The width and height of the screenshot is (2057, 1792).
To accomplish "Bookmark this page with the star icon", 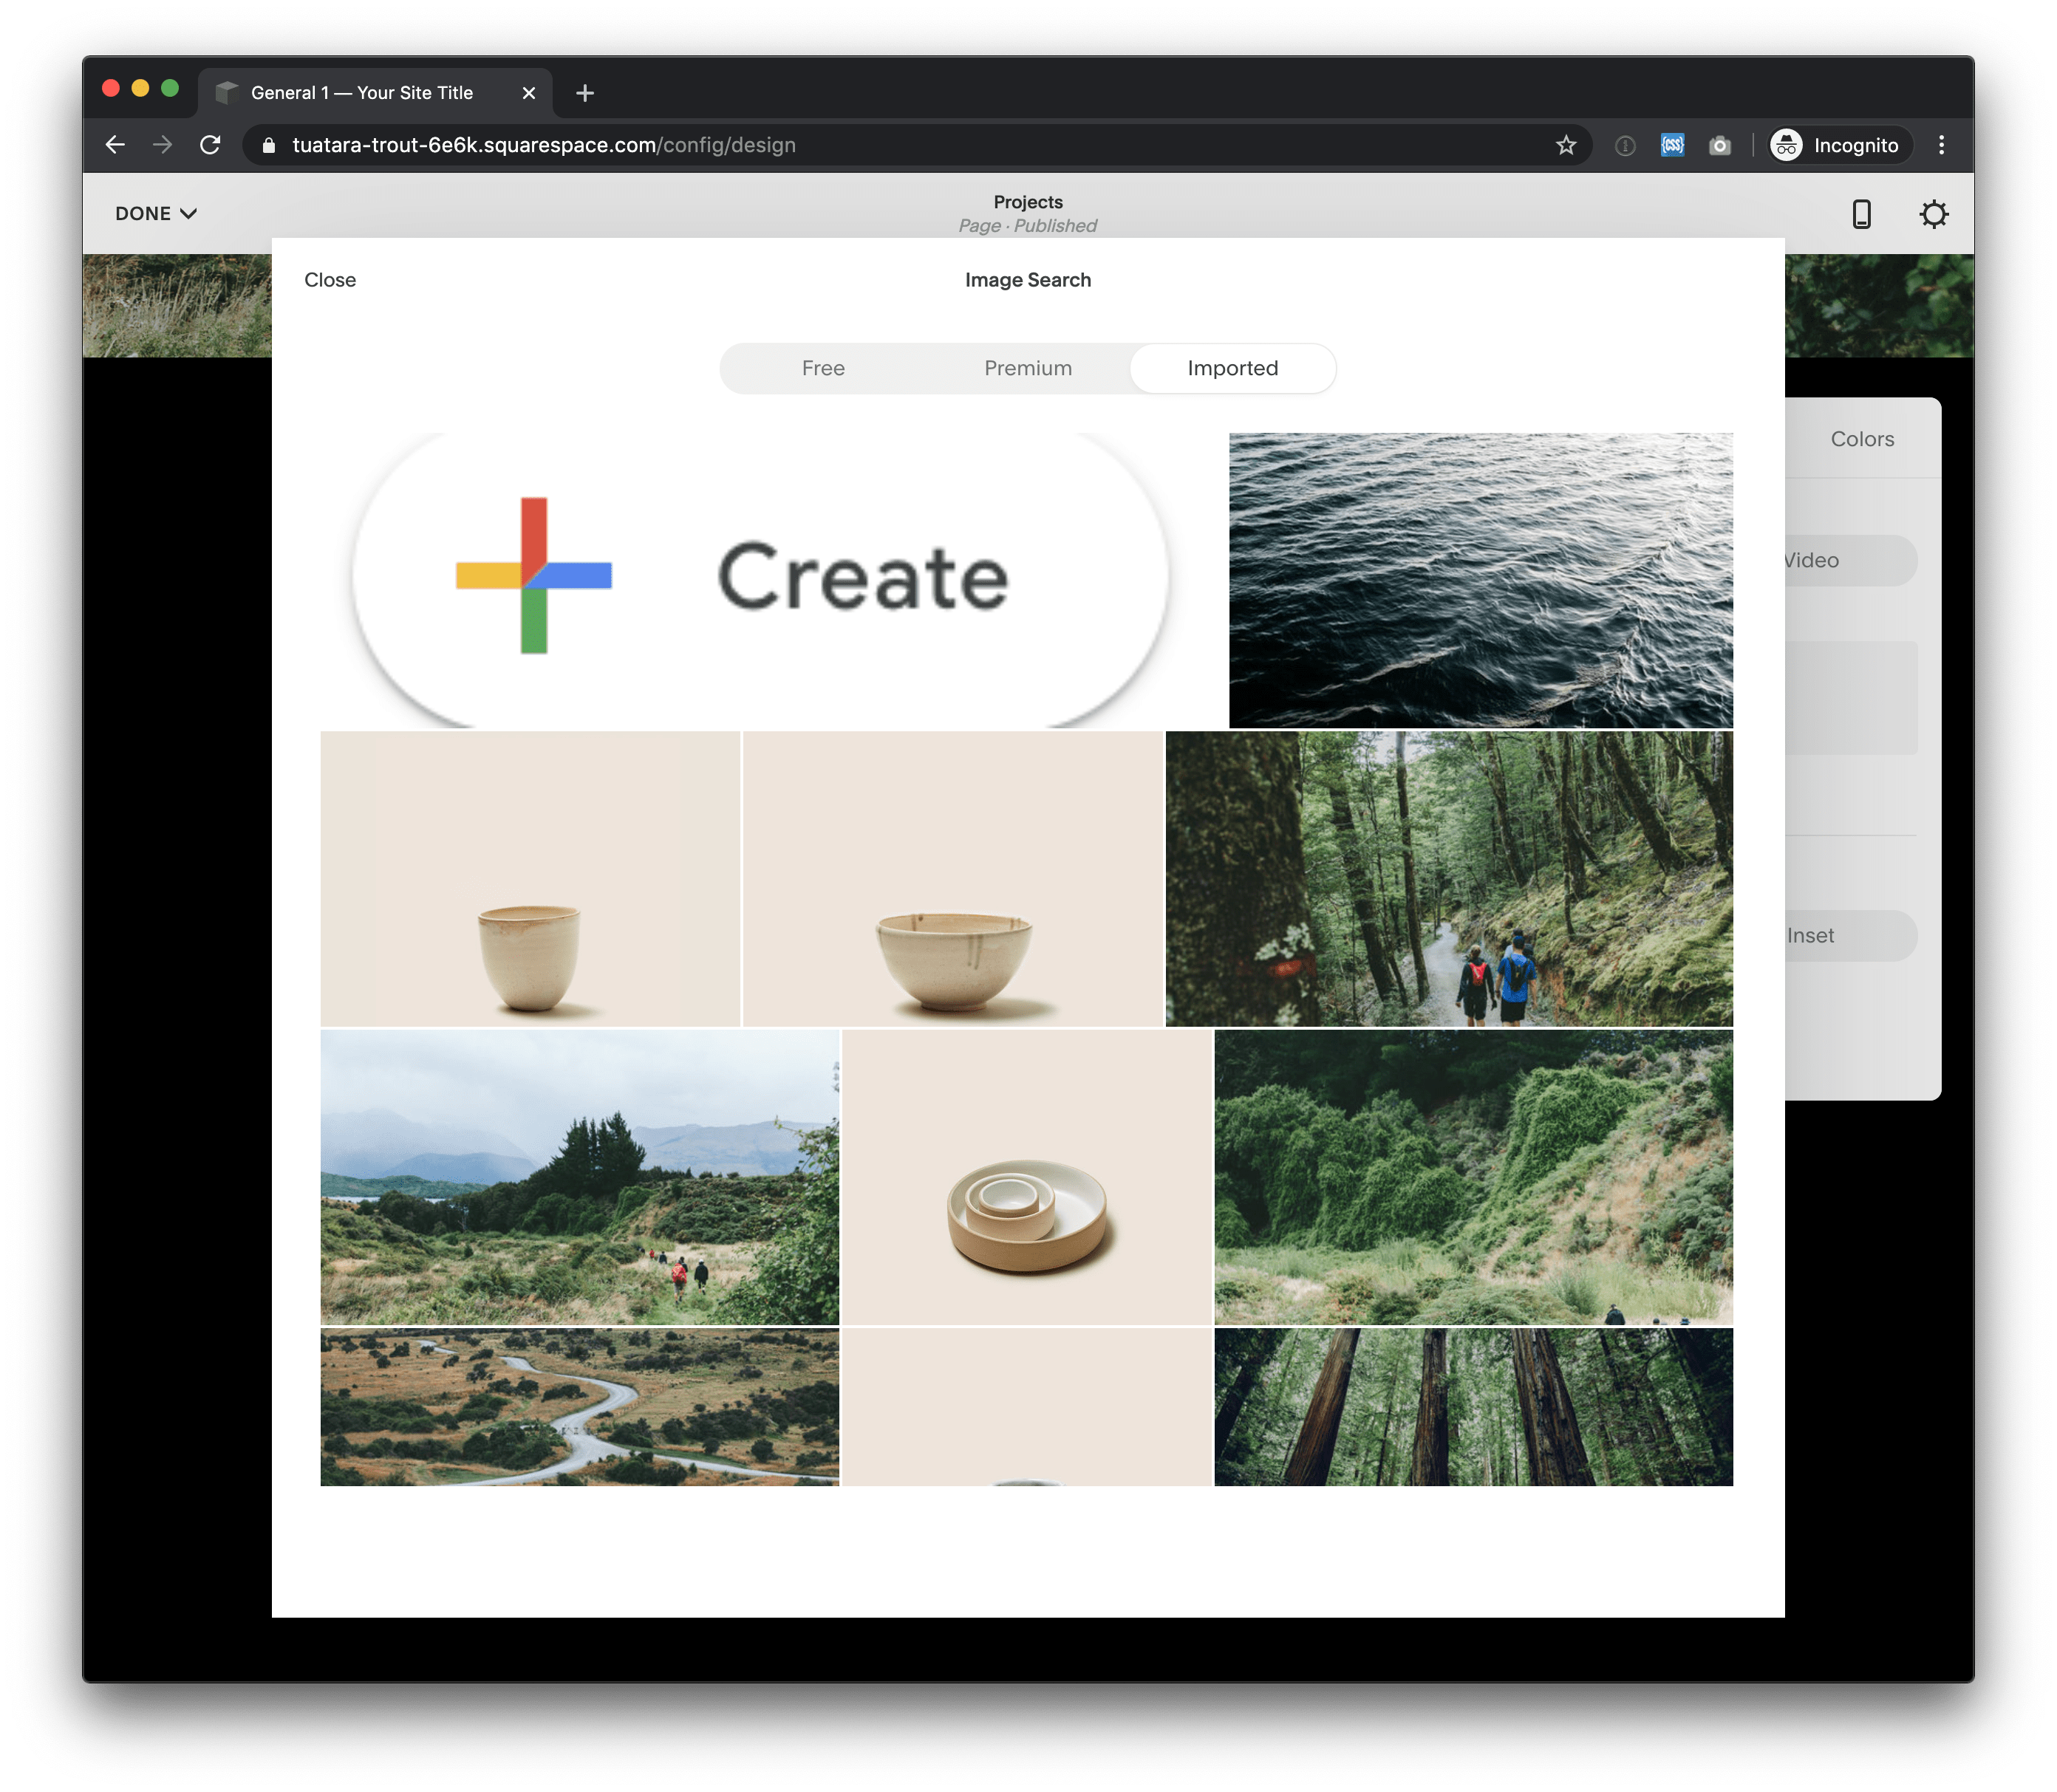I will (1566, 145).
